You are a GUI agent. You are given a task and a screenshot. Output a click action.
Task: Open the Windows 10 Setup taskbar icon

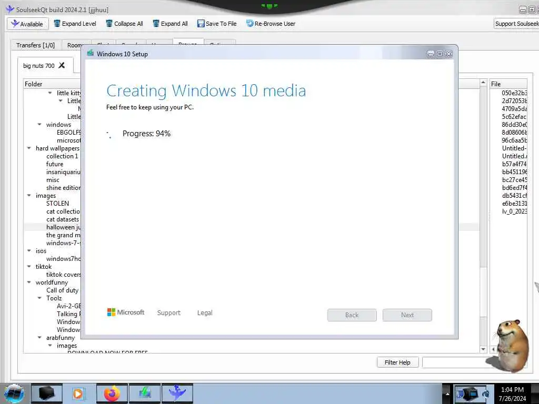145,393
